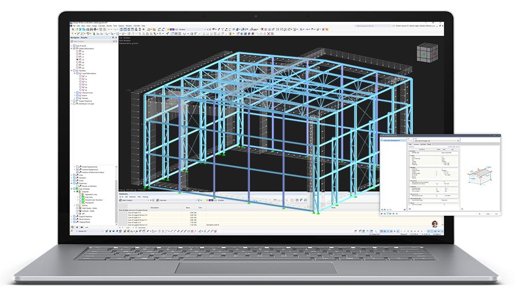
Task: Click the Navigator Results tab icon
Action: pyautogui.click(x=87, y=227)
